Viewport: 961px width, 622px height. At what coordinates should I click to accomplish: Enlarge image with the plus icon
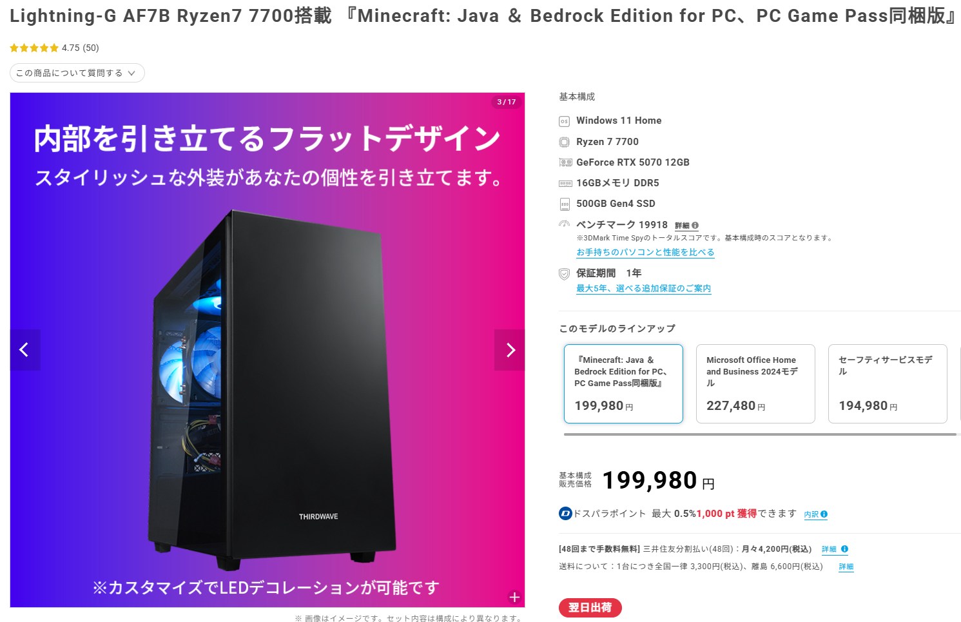514,598
